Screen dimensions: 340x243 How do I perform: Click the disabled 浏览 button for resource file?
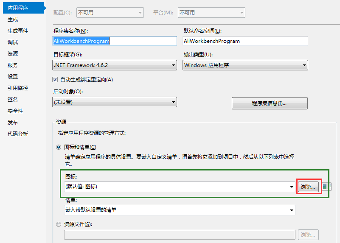[x=308, y=235]
